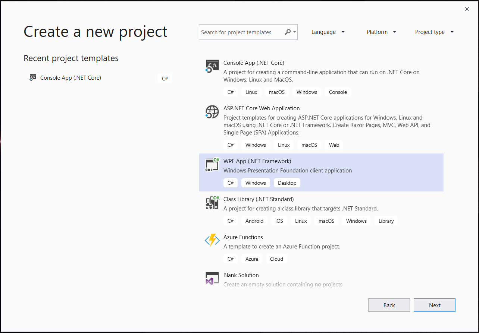Open the Project type filter dropdown
This screenshot has height=333, width=479.
434,32
